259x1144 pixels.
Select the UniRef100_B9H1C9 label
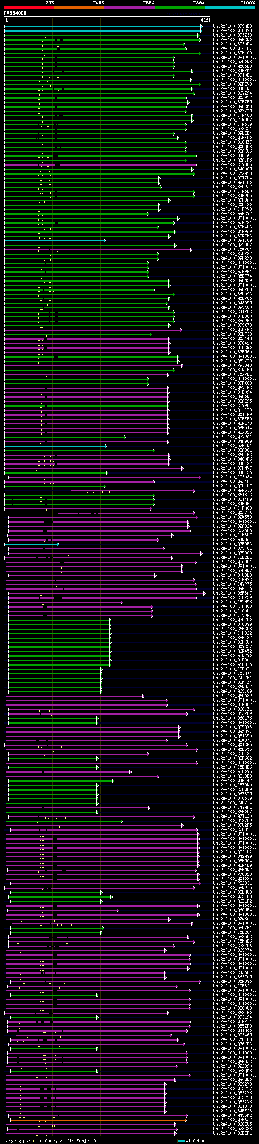coord(232,53)
